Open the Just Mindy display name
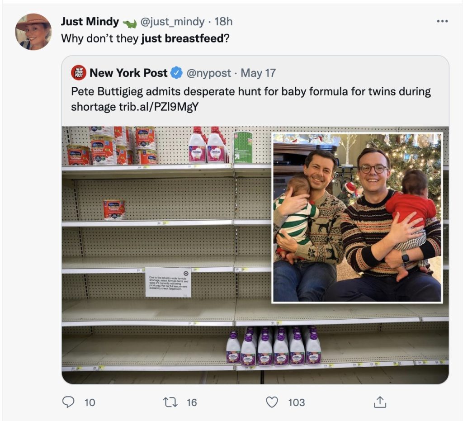 pyautogui.click(x=90, y=22)
